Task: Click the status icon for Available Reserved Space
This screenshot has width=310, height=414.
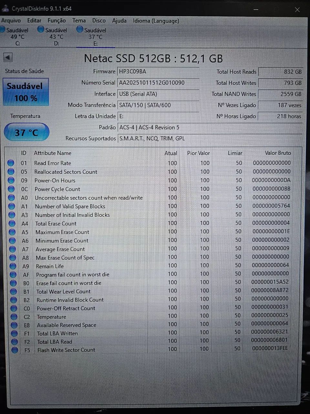Action: (14, 325)
